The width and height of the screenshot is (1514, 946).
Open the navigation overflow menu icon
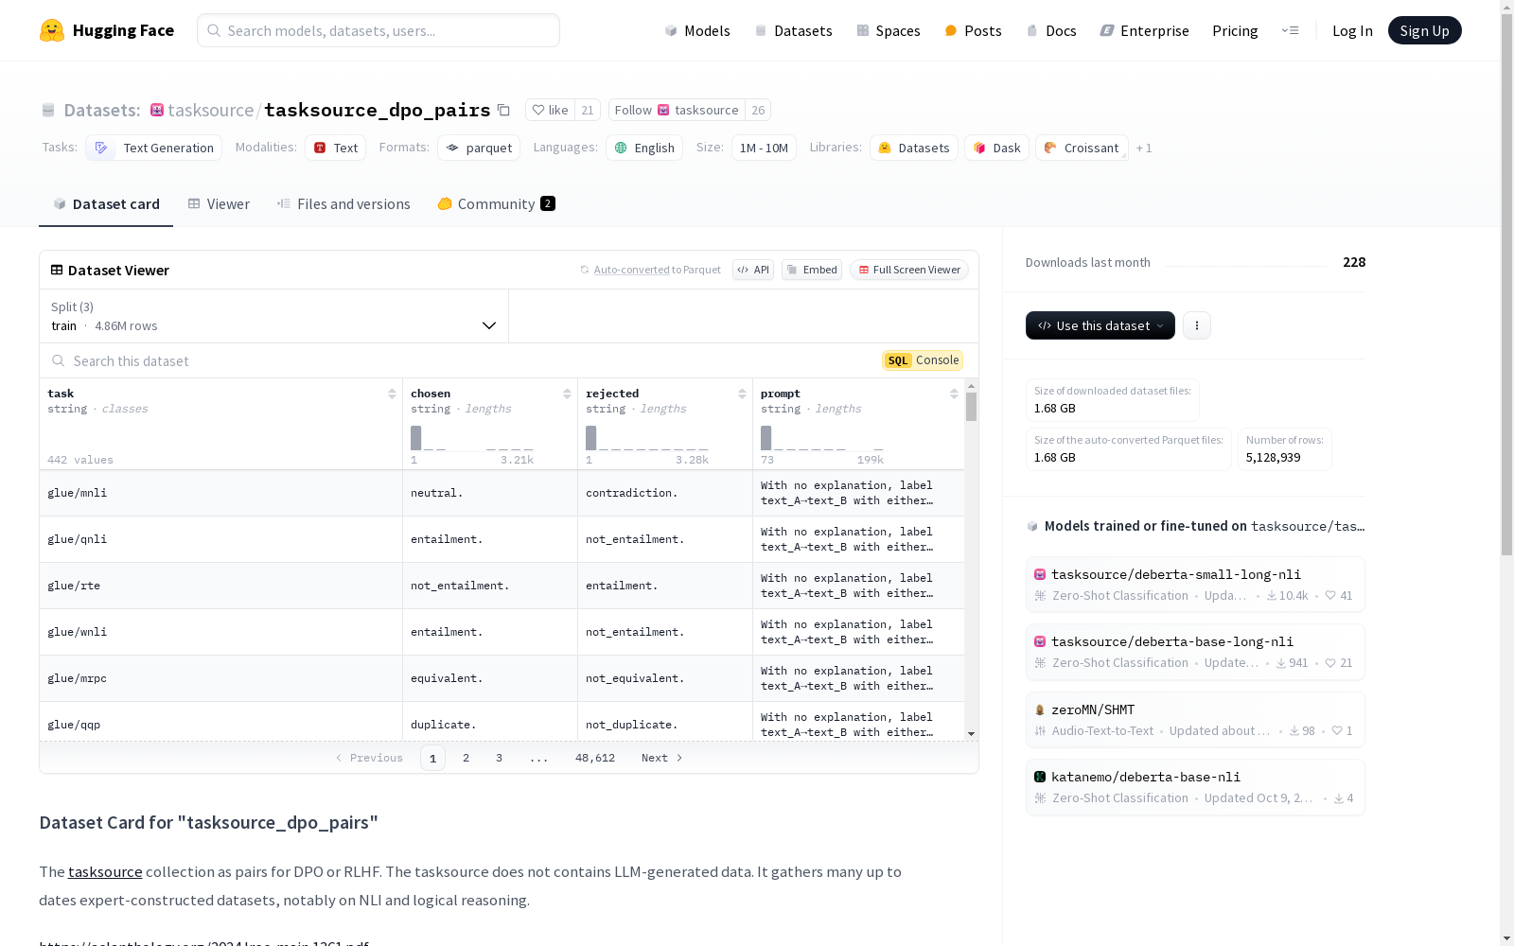pyautogui.click(x=1290, y=30)
